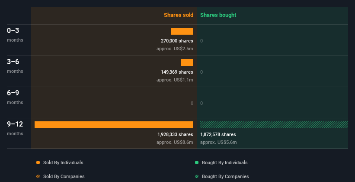Click the sold zero value in 6–9 months row

(x=192, y=103)
